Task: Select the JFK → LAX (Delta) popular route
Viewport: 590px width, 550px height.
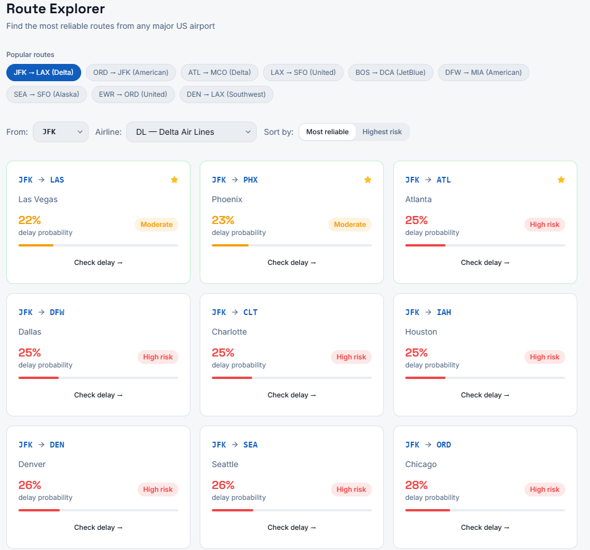Action: (x=44, y=73)
